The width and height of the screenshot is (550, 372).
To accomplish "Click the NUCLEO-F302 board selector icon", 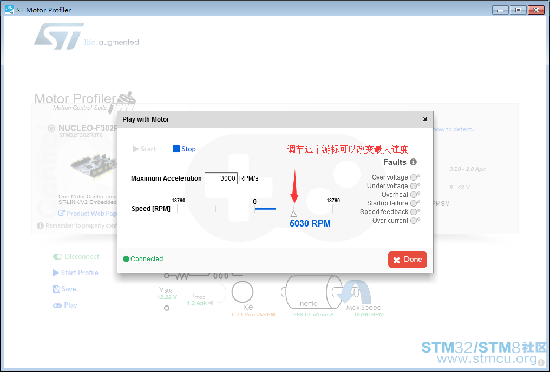I will [x=51, y=128].
